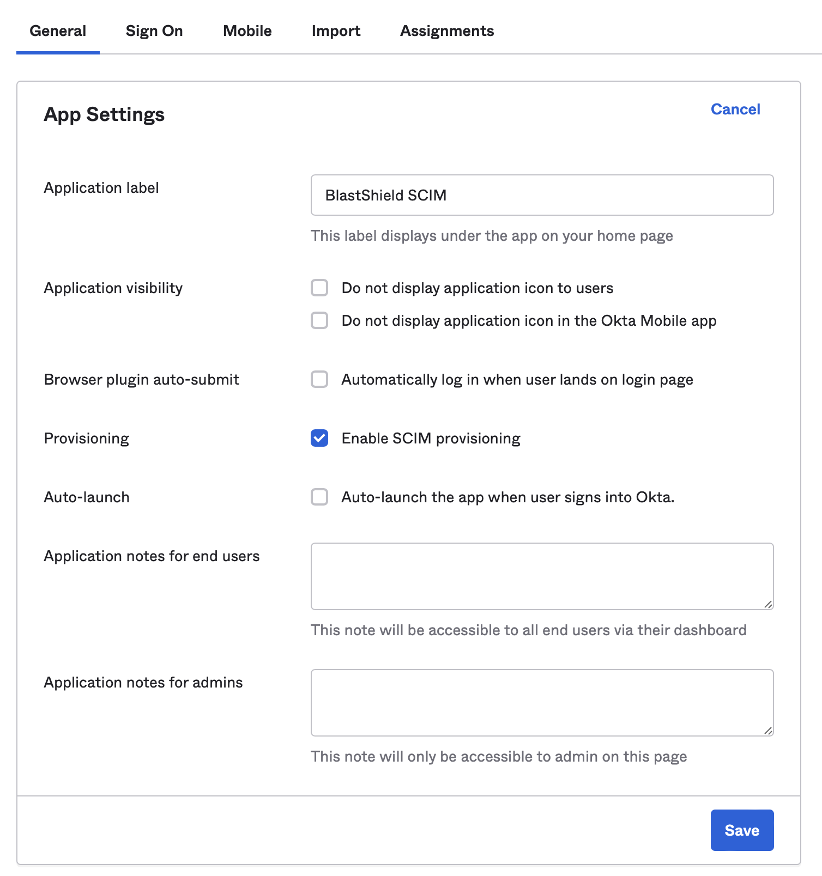Click the 'Application label' caption on the left
This screenshot has width=822, height=876.
[x=101, y=188]
